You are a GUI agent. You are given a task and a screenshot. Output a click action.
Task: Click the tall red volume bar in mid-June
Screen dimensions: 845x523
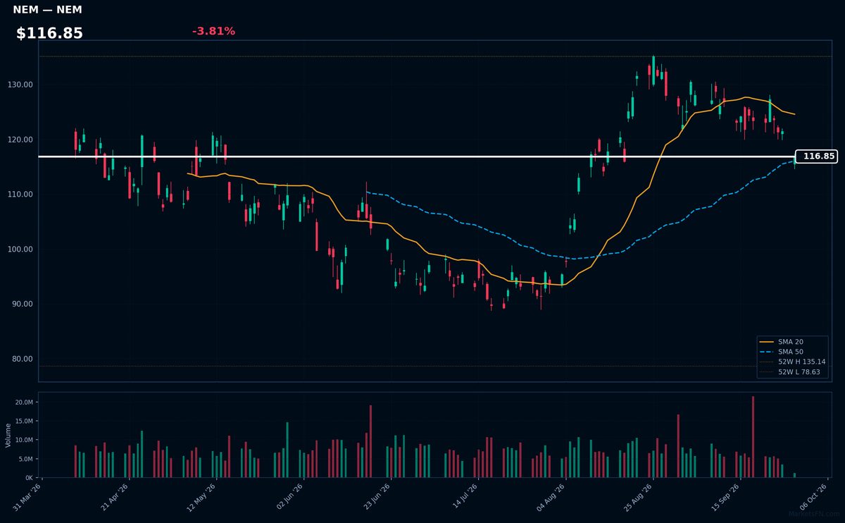(370, 441)
